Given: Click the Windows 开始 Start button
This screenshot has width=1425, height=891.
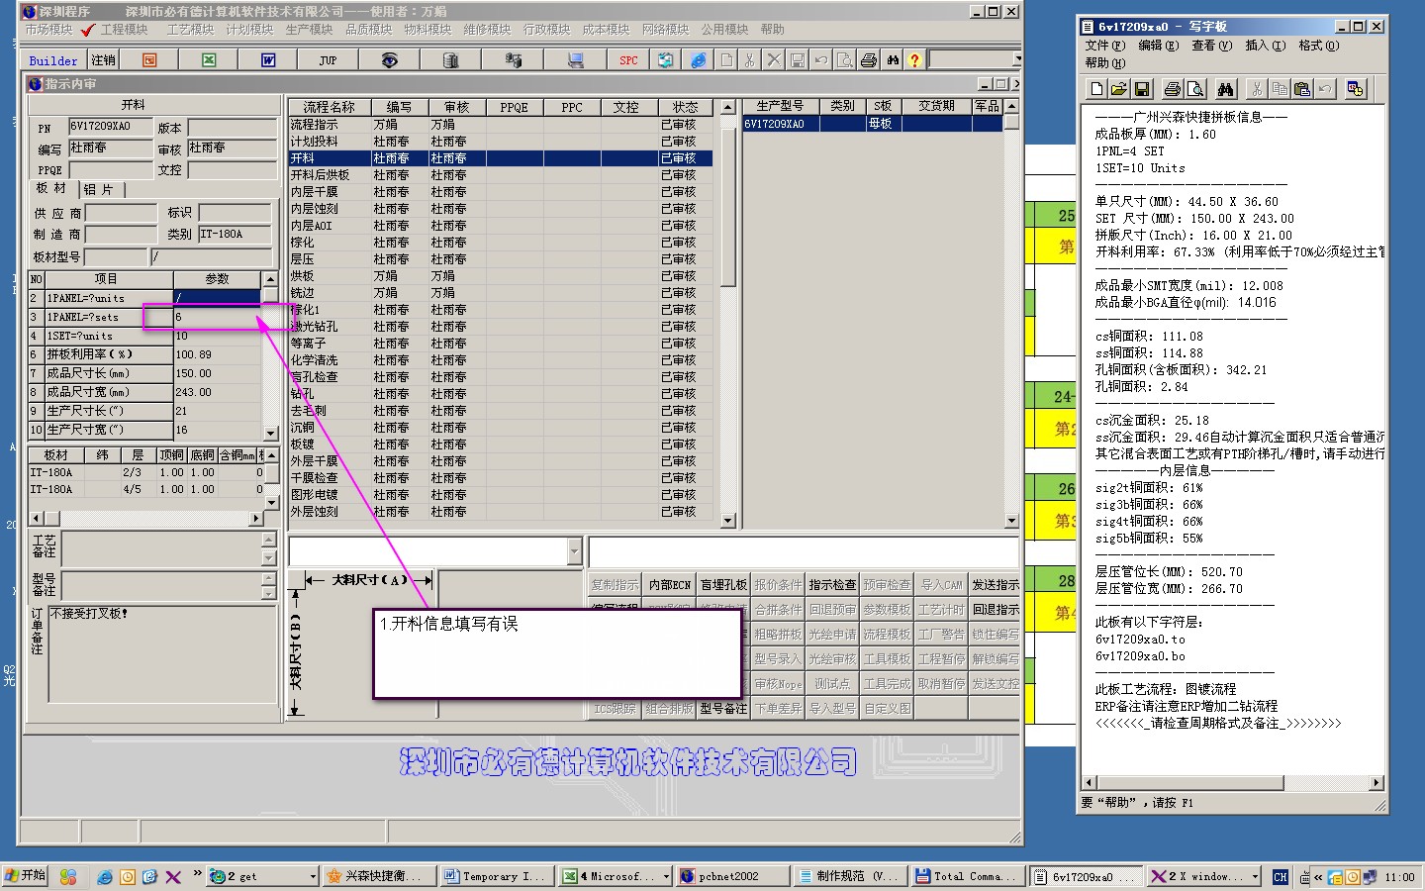Looking at the screenshot, I should 26,876.
